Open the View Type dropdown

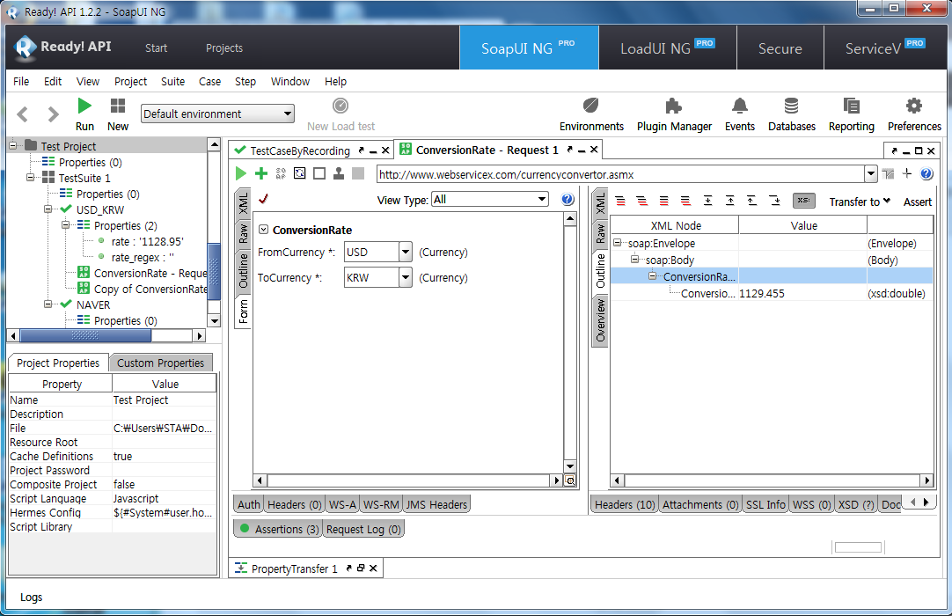click(489, 200)
